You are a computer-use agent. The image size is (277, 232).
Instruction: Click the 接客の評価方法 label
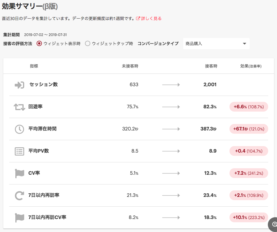click(x=18, y=43)
